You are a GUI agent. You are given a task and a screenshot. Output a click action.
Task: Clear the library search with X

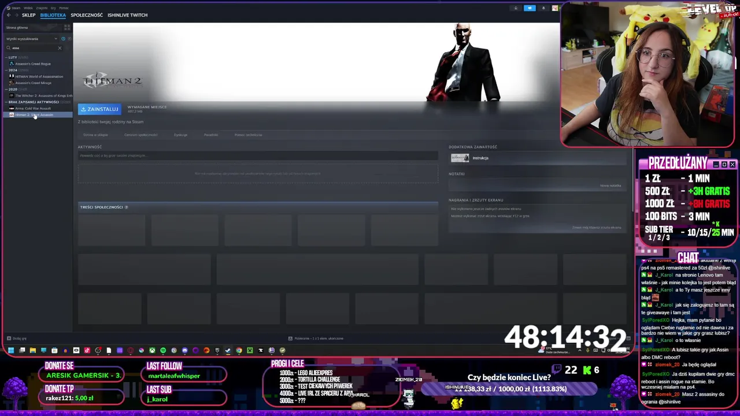click(x=60, y=48)
